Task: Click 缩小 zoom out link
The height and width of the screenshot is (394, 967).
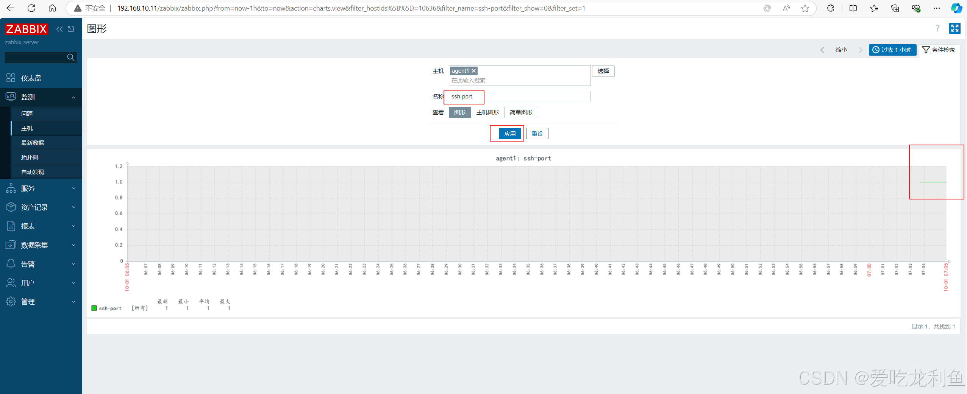Action: [x=841, y=50]
